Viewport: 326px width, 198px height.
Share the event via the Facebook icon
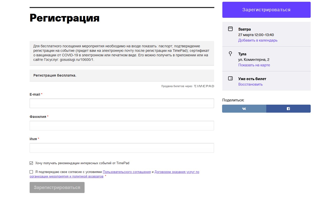click(x=288, y=109)
